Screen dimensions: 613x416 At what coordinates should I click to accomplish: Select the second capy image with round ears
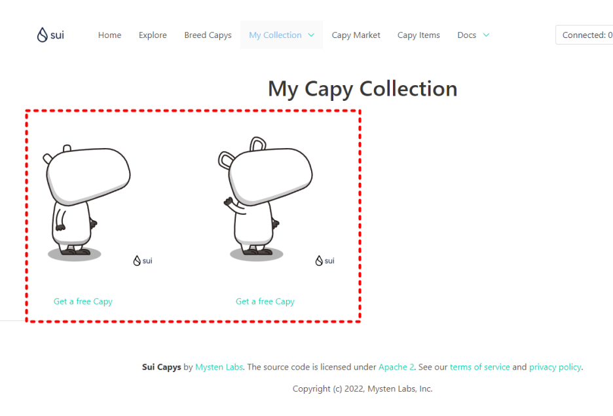(265, 199)
